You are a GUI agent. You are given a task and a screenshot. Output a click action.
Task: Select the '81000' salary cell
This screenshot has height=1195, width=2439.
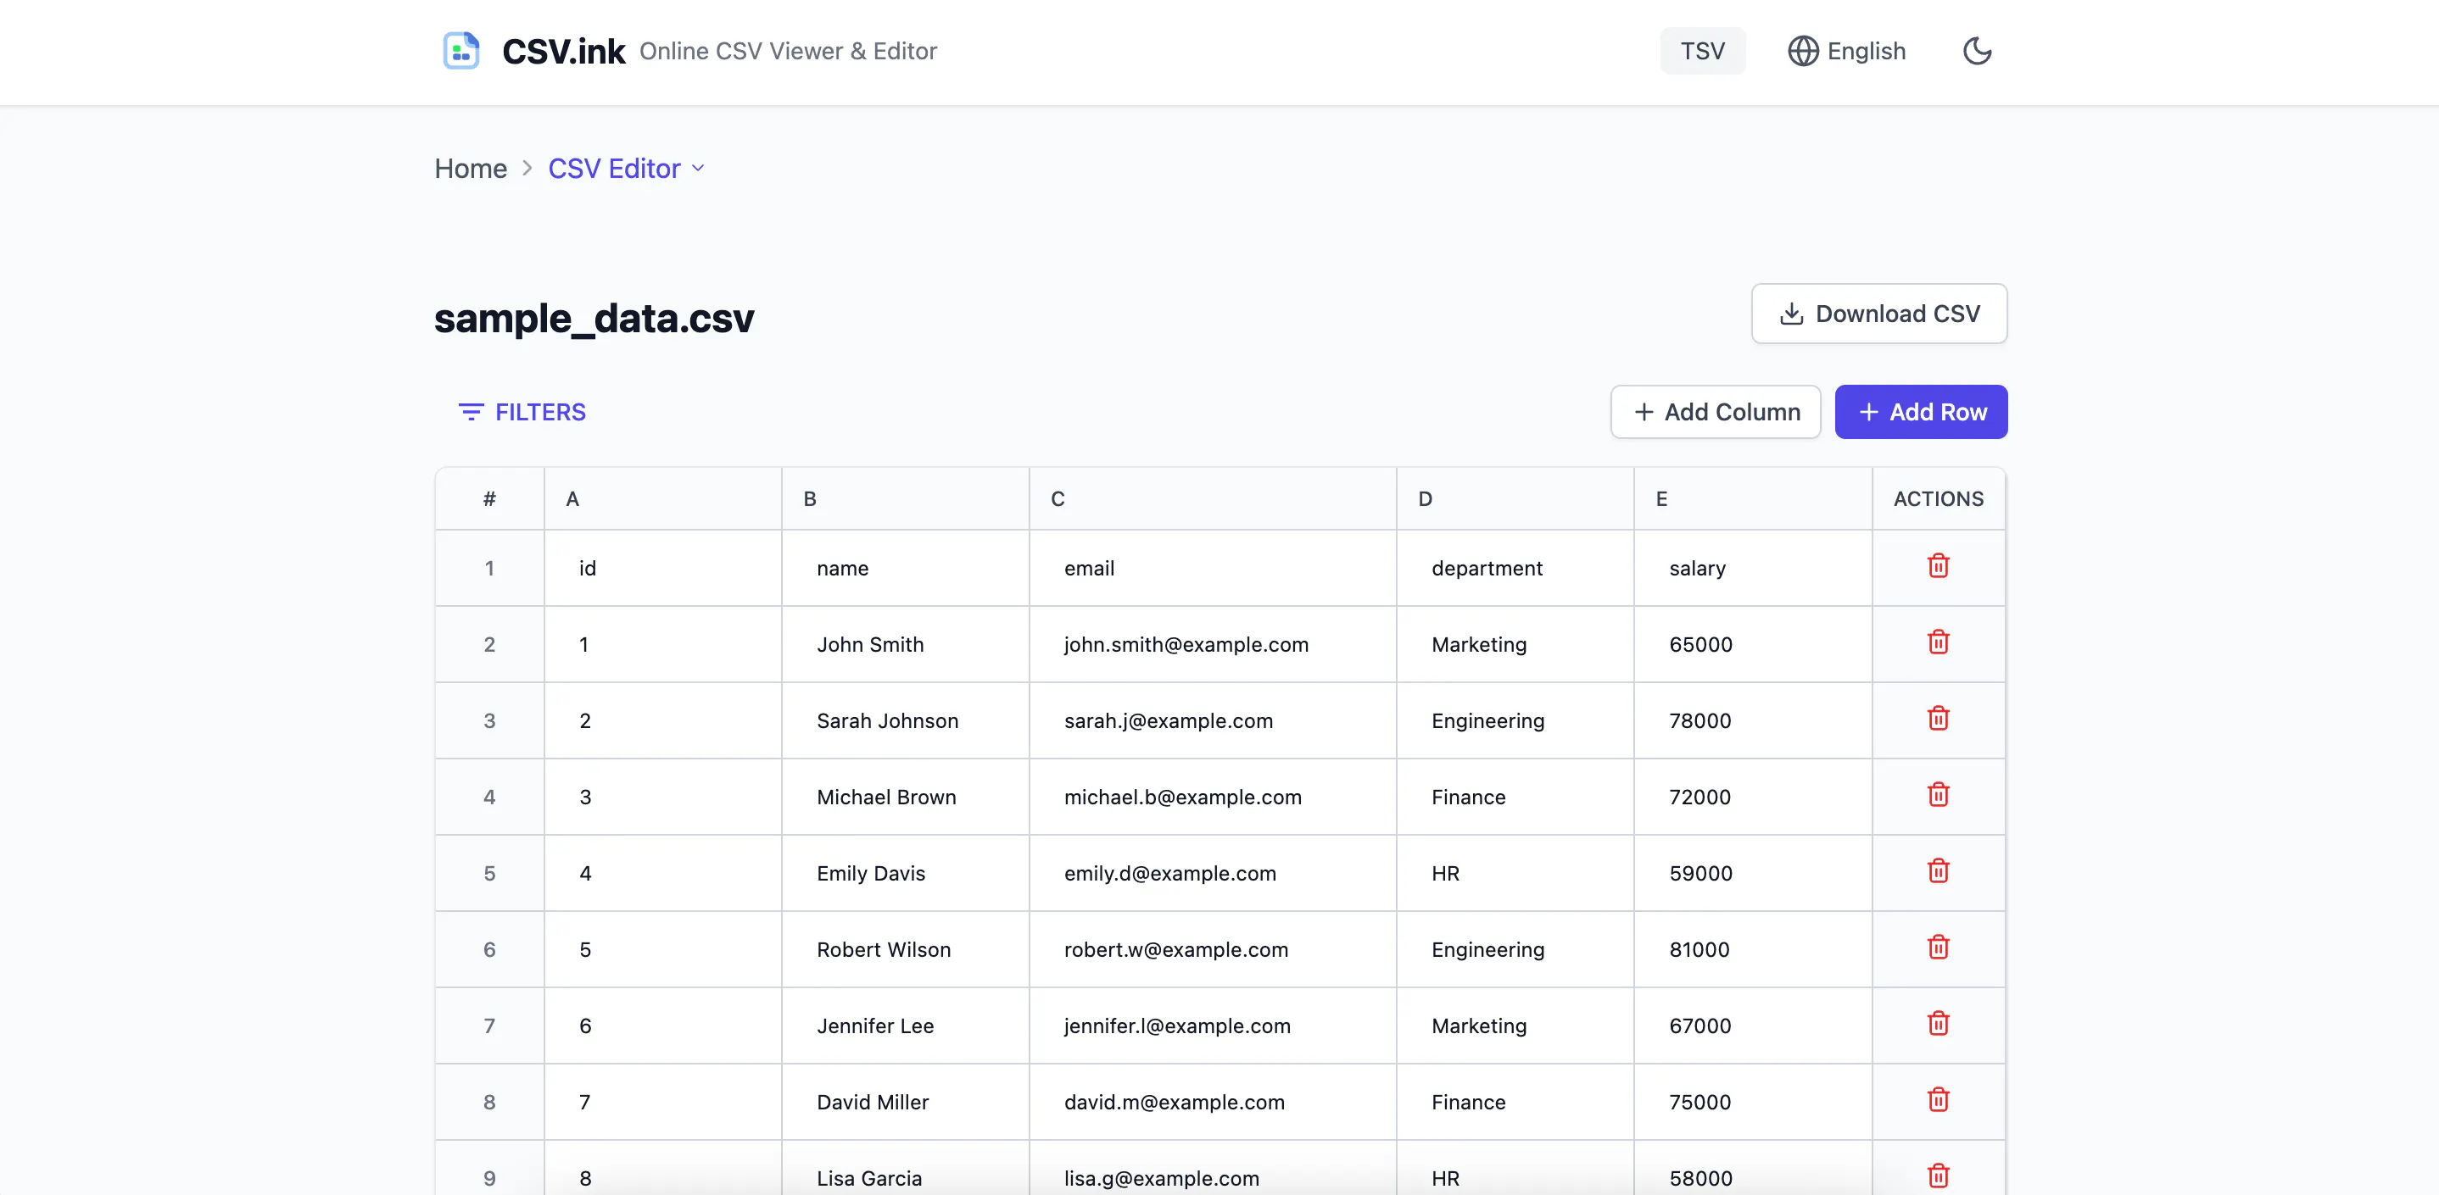tap(1753, 950)
